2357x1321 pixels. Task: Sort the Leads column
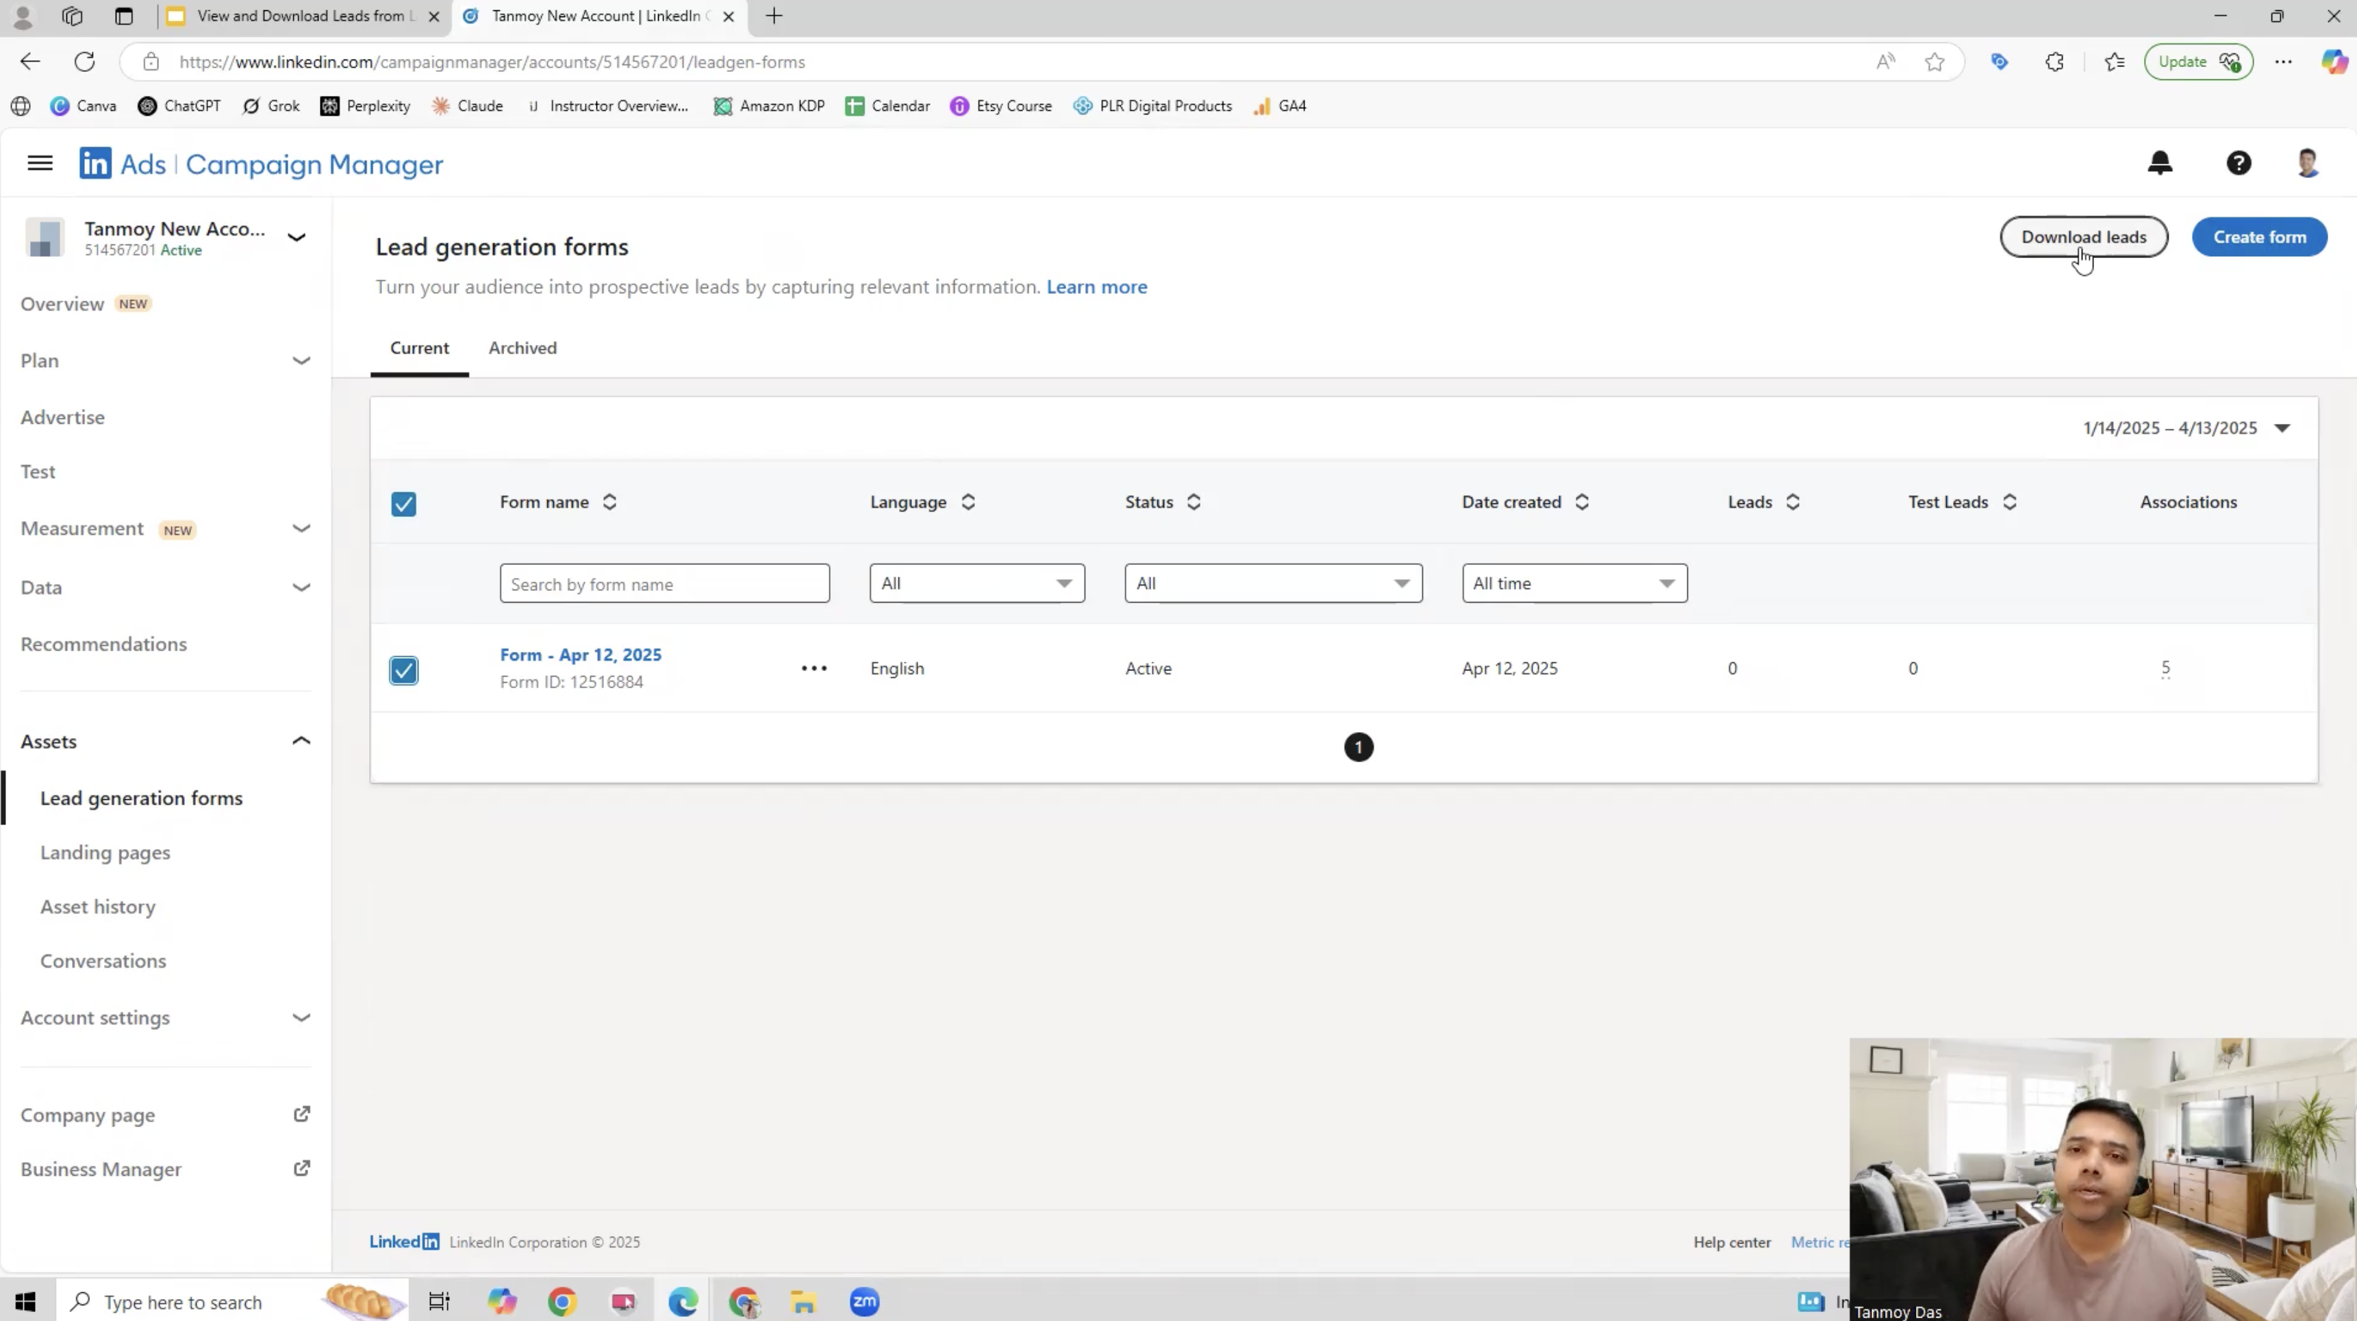tap(1793, 501)
